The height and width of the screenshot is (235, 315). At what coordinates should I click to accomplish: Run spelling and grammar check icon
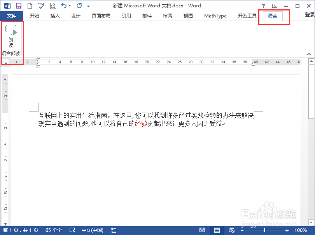(x=41, y=6)
